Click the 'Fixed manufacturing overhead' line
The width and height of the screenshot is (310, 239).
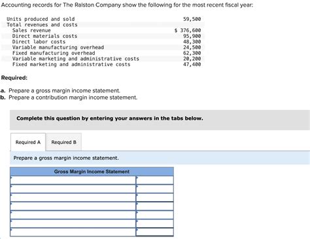[54, 53]
